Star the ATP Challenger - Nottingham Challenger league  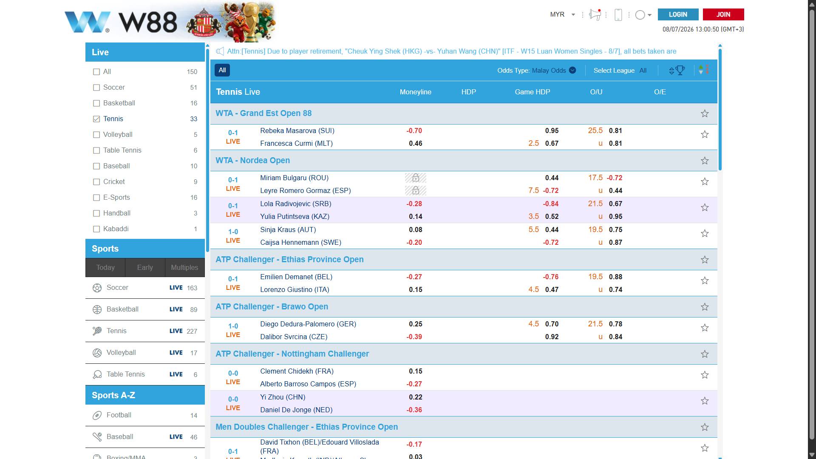pyautogui.click(x=705, y=354)
